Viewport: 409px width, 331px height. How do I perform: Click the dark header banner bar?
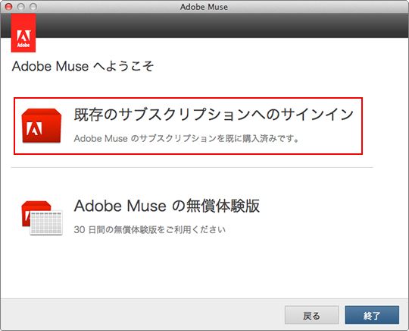[222, 26]
